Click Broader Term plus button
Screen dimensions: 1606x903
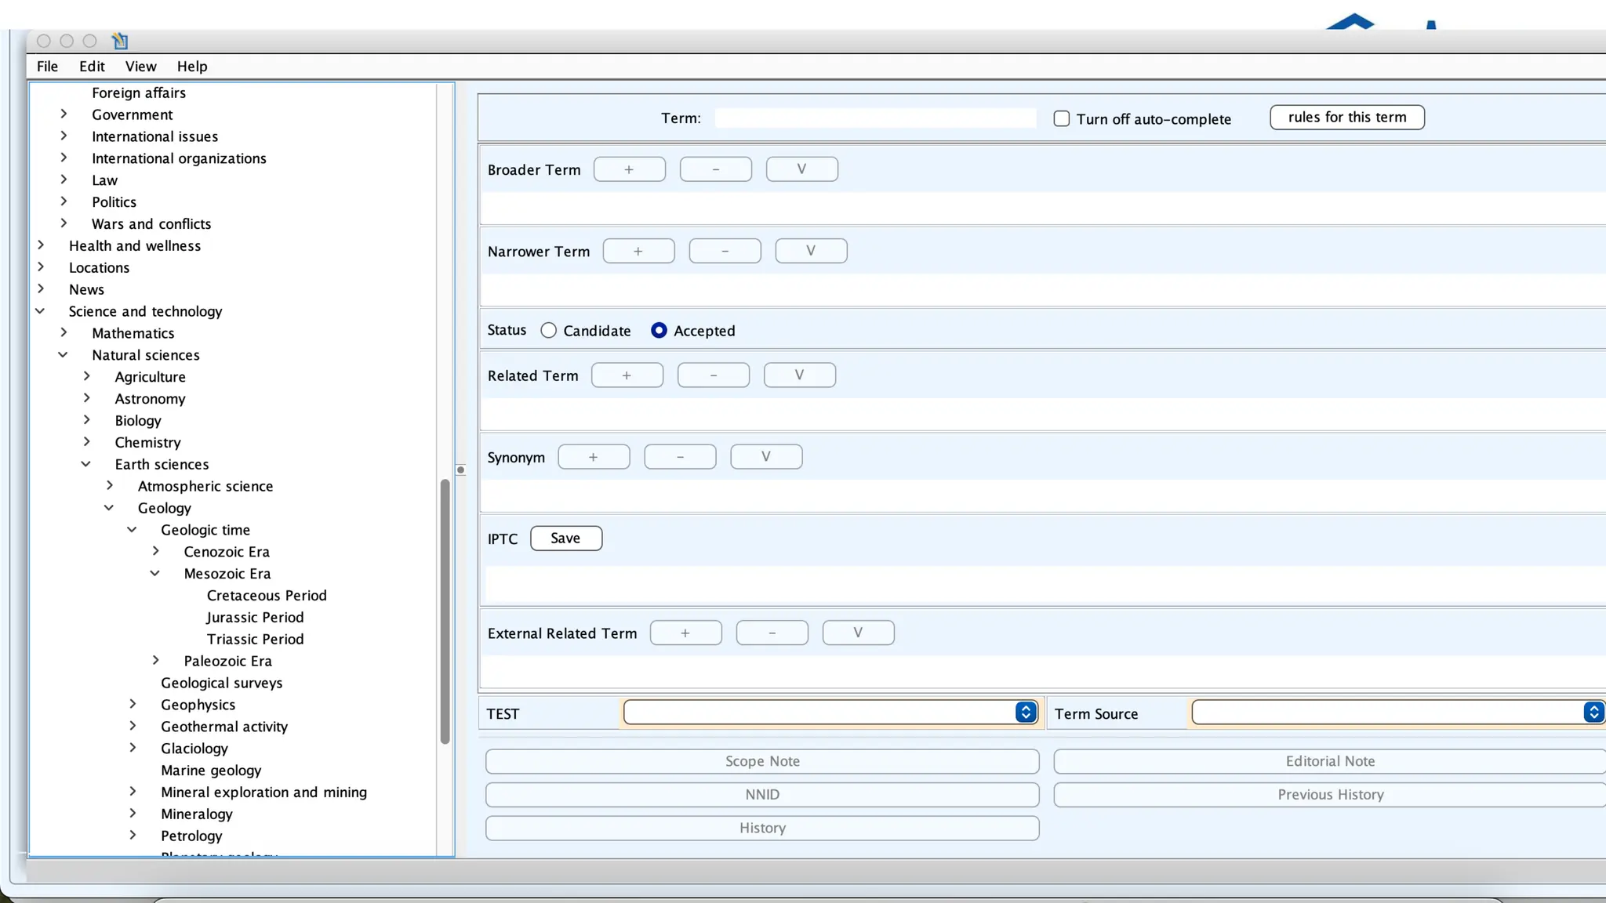point(629,169)
